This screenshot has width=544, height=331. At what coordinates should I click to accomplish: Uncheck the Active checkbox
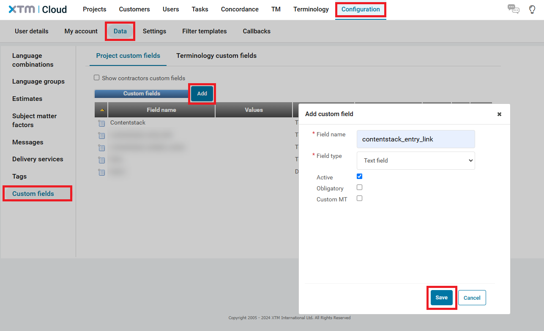click(359, 176)
